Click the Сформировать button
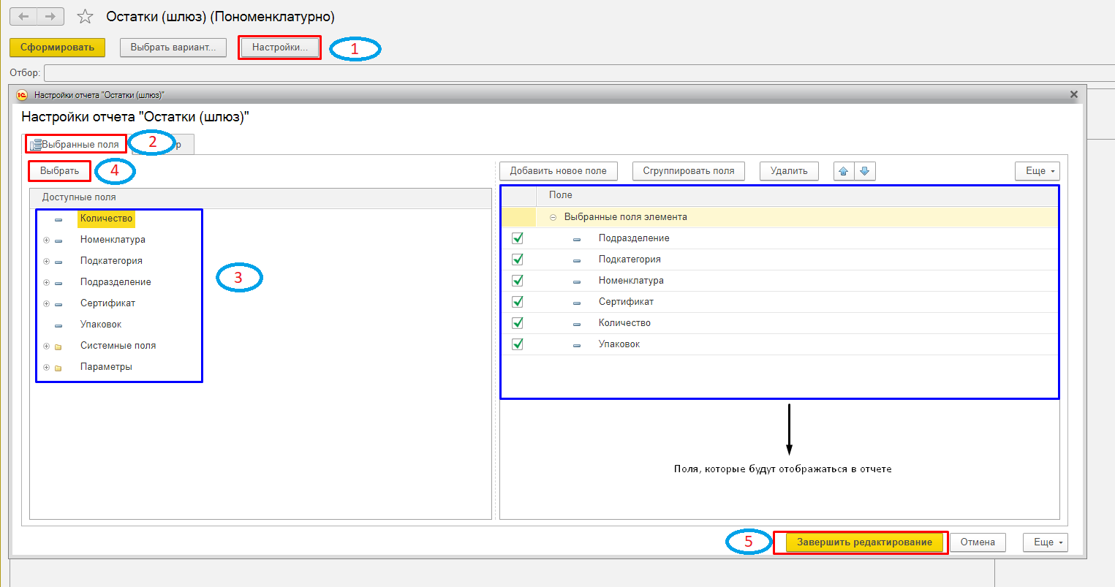This screenshot has width=1115, height=587. point(57,48)
